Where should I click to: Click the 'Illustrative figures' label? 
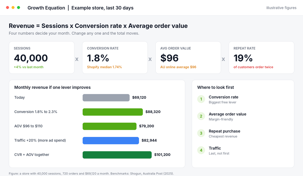click(x=281, y=8)
